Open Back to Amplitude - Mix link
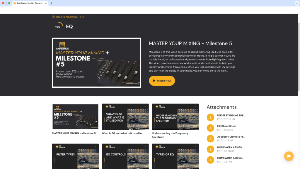The height and width of the screenshot is (169, 300). click(69, 17)
